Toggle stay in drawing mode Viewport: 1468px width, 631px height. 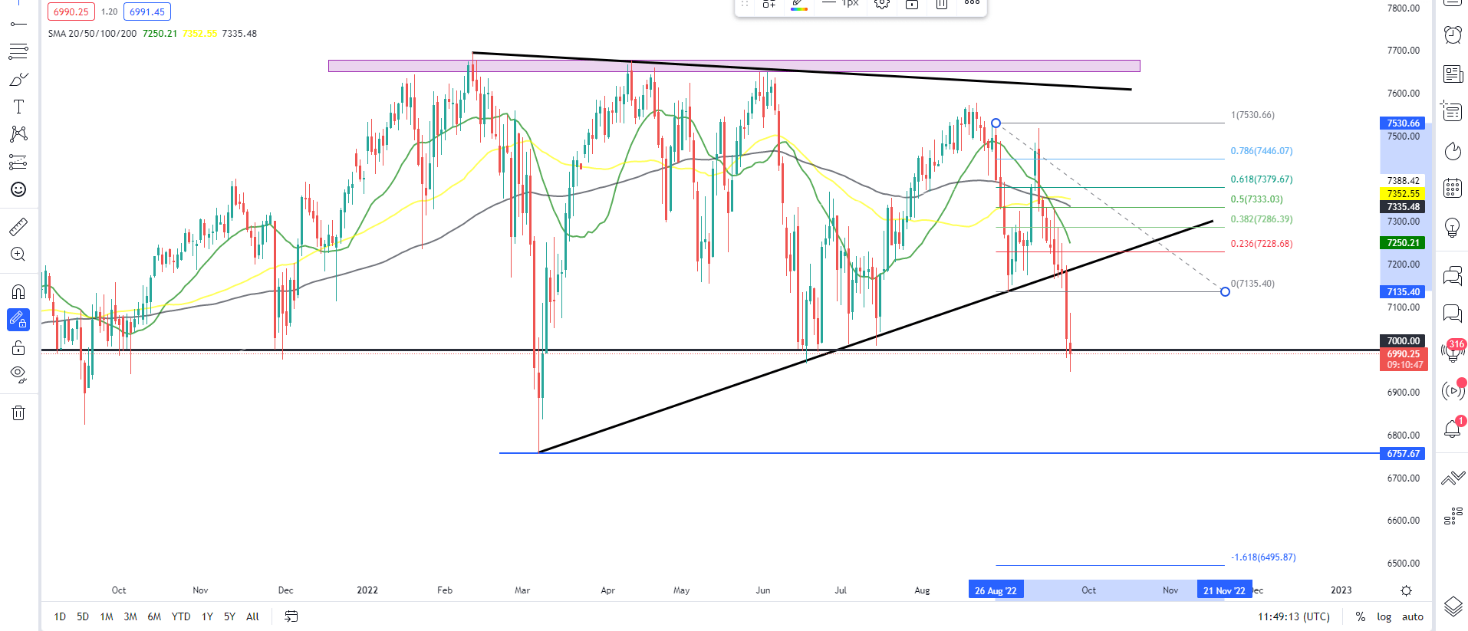coord(18,320)
